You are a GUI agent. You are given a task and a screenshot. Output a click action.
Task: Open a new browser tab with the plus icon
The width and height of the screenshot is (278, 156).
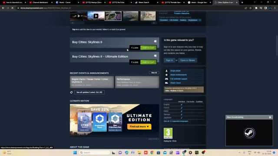pyautogui.click(x=242, y=3)
